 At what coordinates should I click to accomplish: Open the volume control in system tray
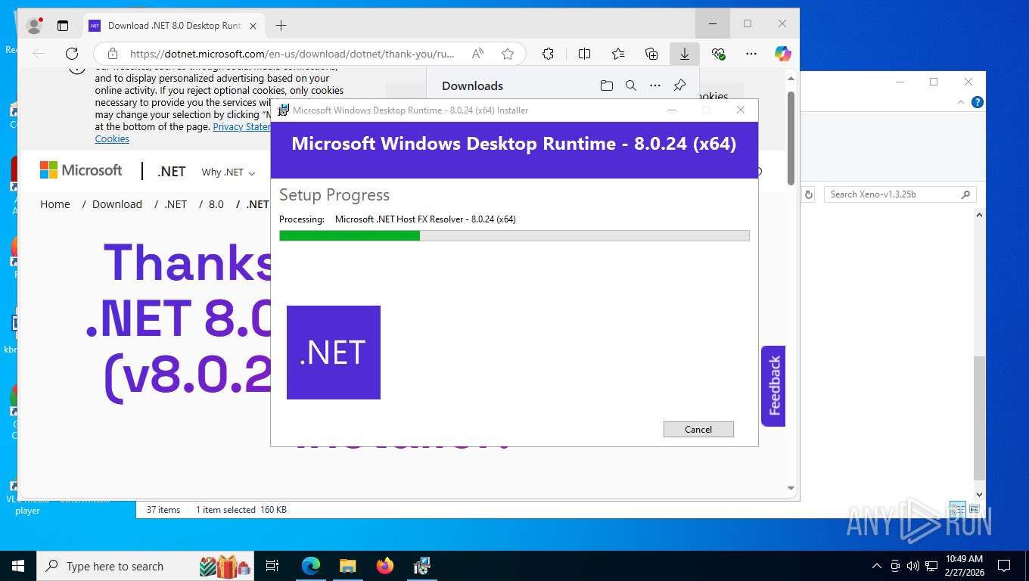pyautogui.click(x=913, y=566)
